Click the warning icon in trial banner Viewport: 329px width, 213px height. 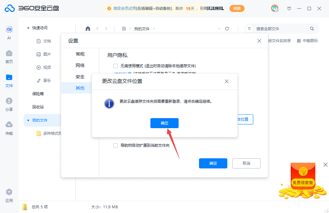point(109,8)
